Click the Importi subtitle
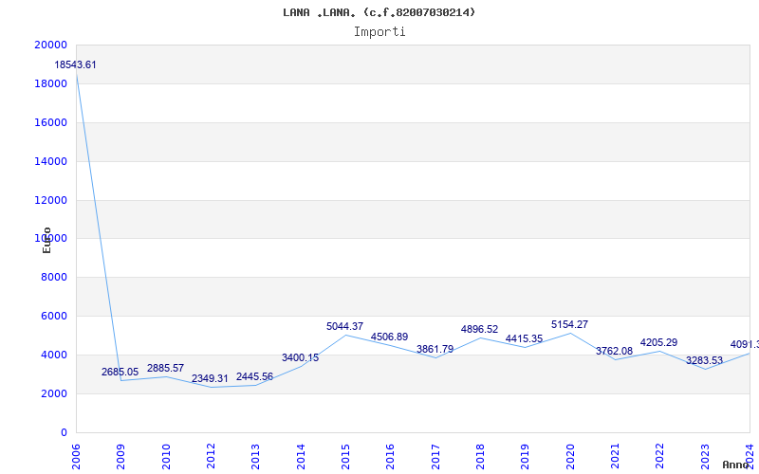759x474 pixels. (379, 31)
